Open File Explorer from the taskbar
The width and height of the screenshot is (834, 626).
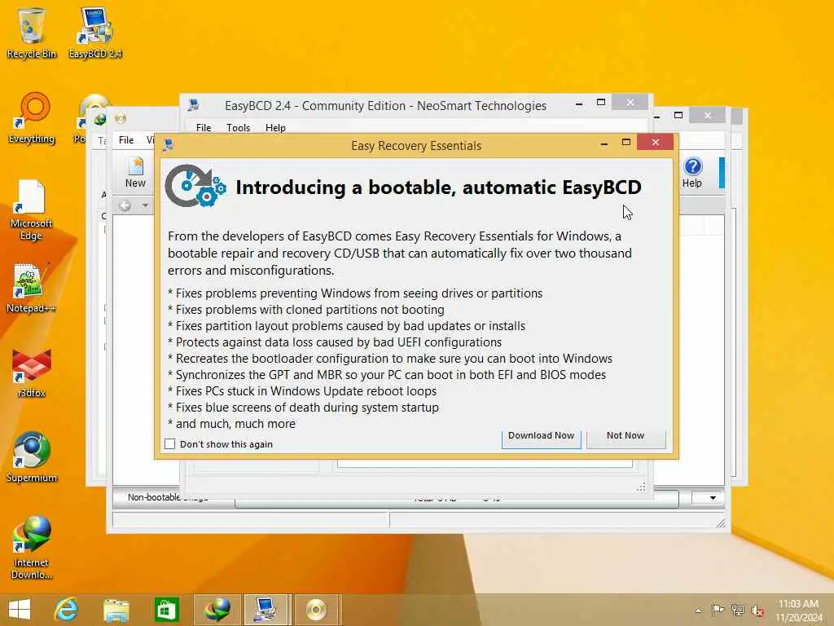tap(116, 610)
